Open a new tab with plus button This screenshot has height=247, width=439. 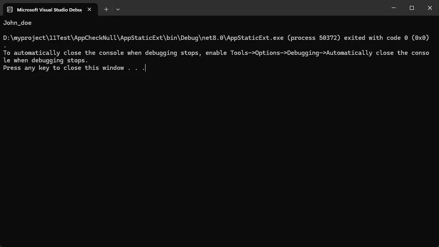coord(106,9)
